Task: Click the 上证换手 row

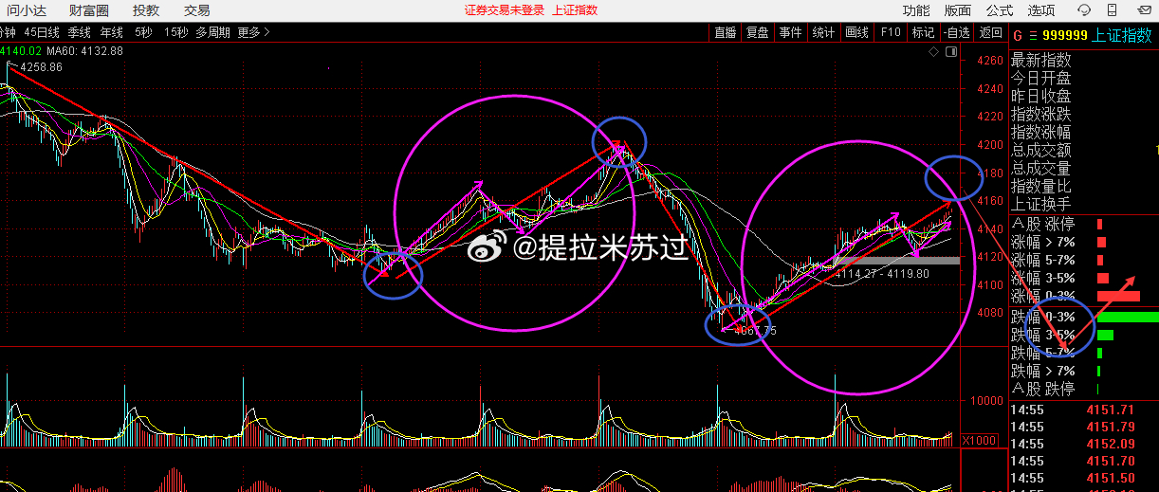Action: 1041,204
